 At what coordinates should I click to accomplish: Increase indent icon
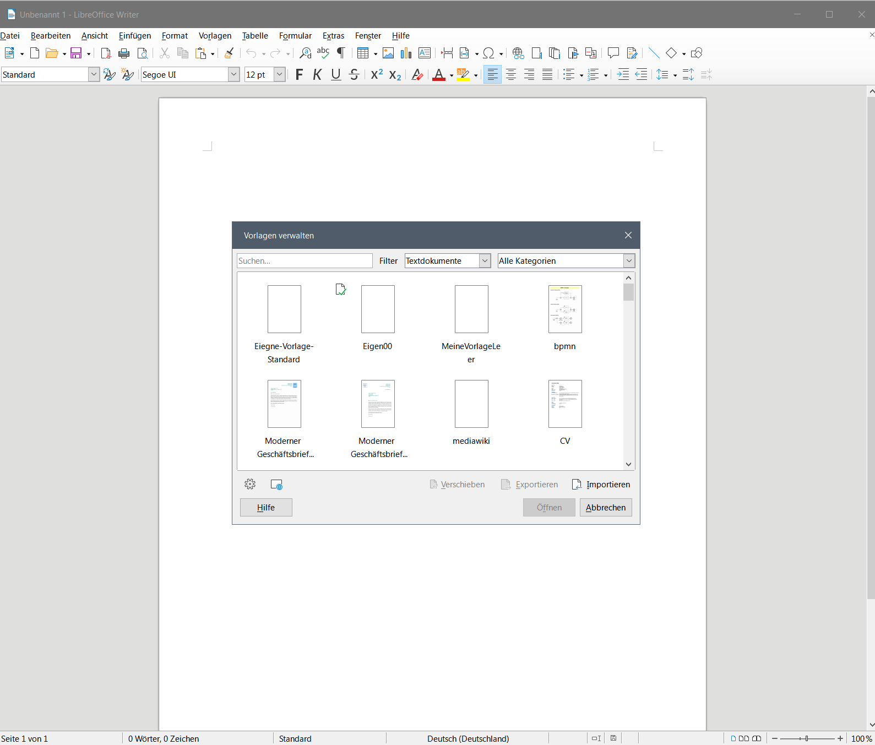(x=623, y=75)
